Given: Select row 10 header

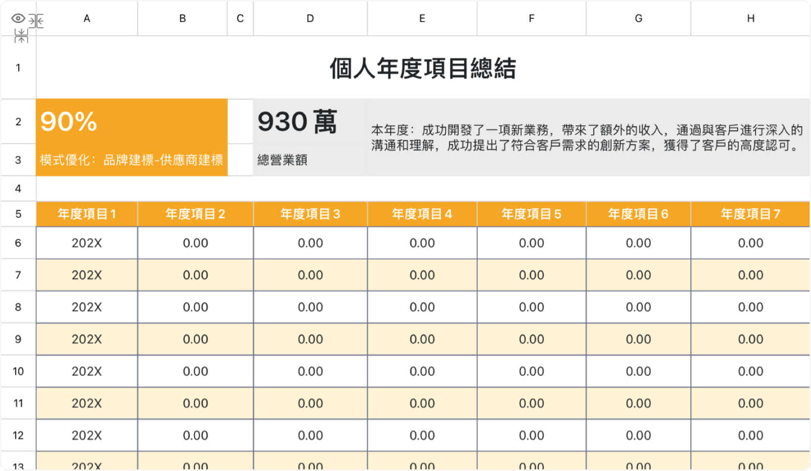Looking at the screenshot, I should 18,372.
